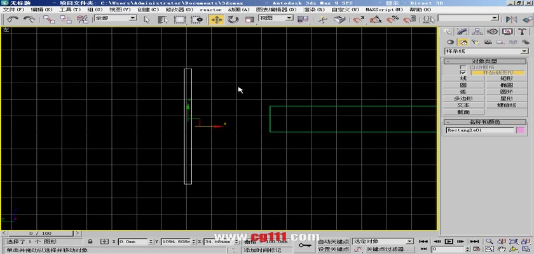The width and height of the screenshot is (534, 254).
Task: Switch to the Hierarchy command panel tab
Action: pyautogui.click(x=477, y=32)
